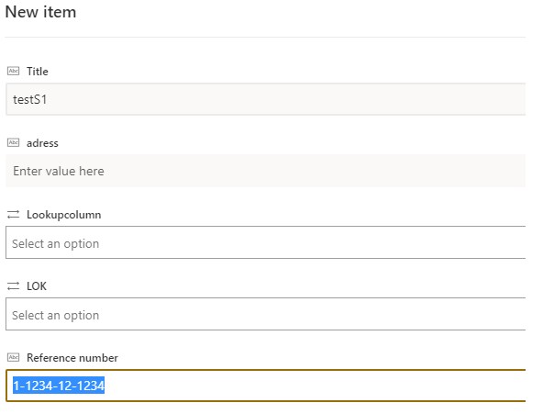
Task: Click the divider line under New item
Action: point(265,37)
